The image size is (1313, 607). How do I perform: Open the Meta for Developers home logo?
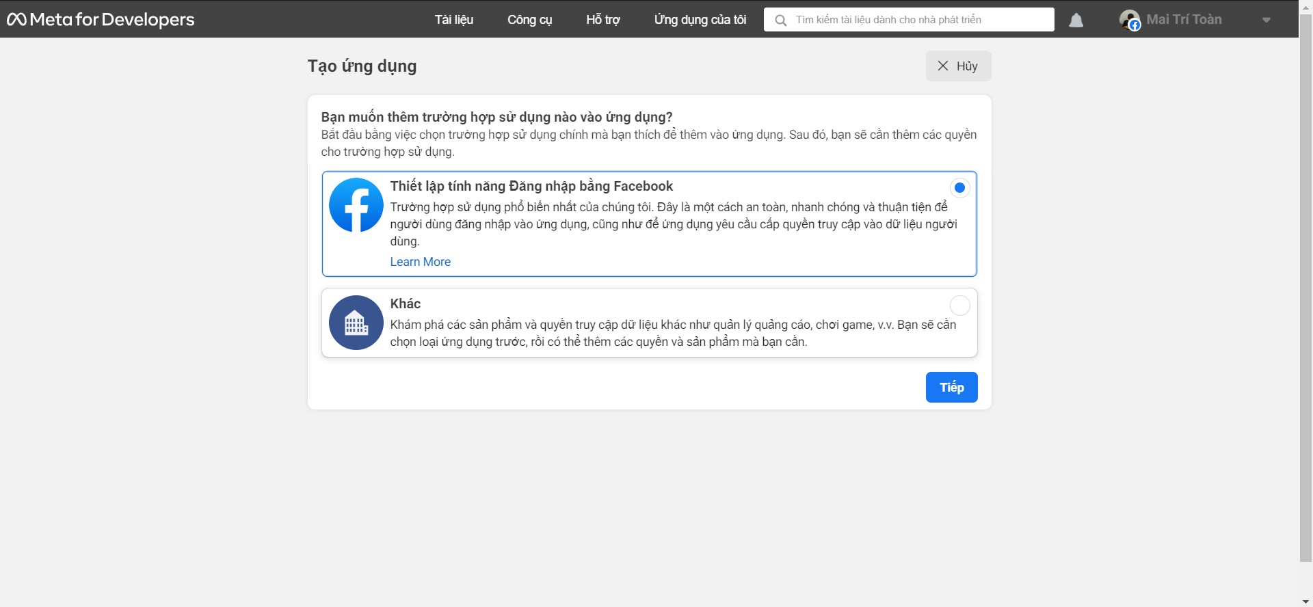click(x=101, y=19)
